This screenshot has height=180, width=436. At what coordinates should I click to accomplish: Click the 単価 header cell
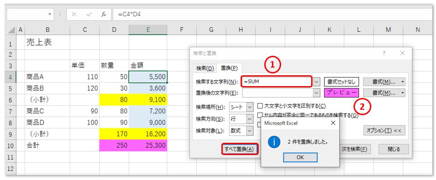tap(85, 66)
